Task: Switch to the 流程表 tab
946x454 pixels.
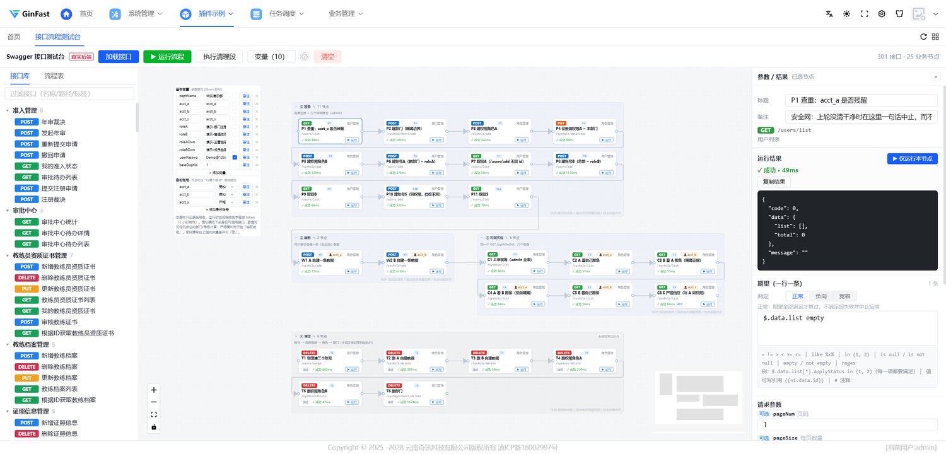Action: [x=54, y=76]
